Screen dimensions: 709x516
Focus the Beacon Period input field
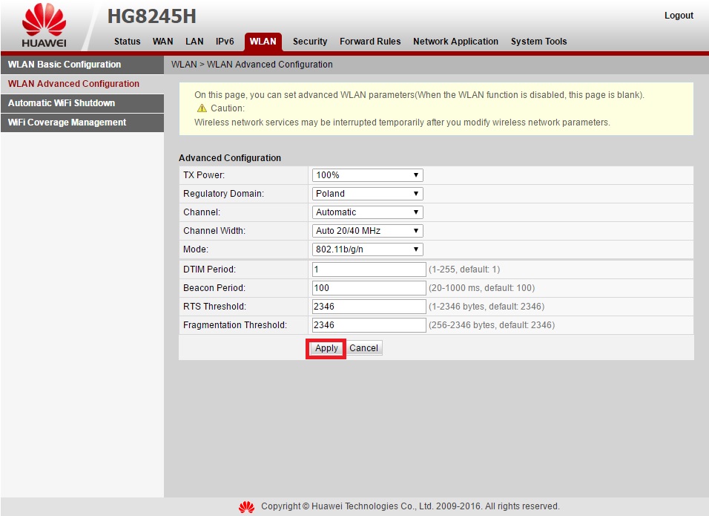click(369, 288)
